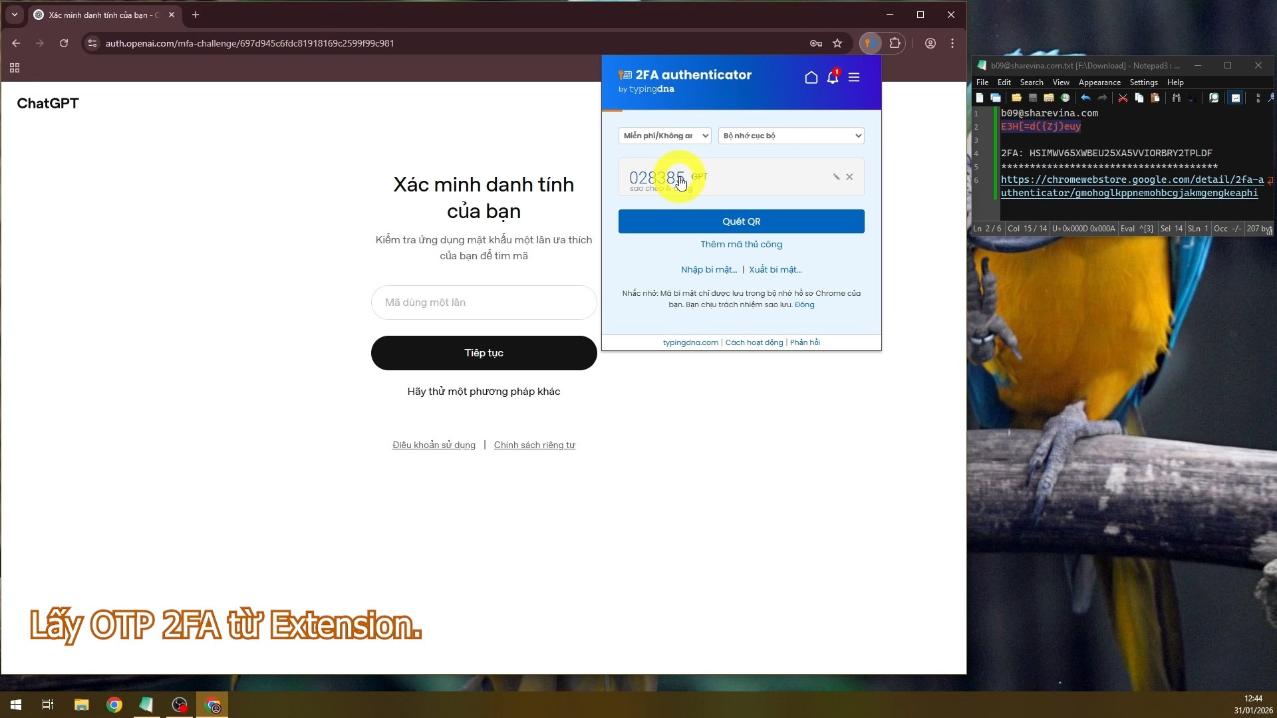Click the Redo arrow in Notepad3

1102,98
